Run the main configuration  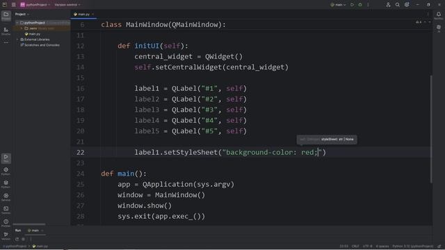pos(353,5)
